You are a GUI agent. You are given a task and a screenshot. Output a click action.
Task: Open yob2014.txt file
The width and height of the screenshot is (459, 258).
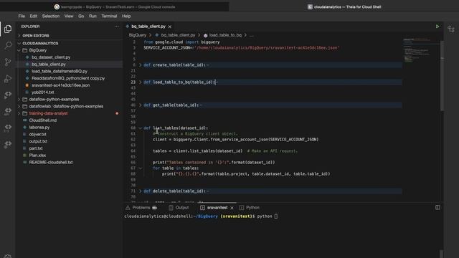(x=43, y=92)
